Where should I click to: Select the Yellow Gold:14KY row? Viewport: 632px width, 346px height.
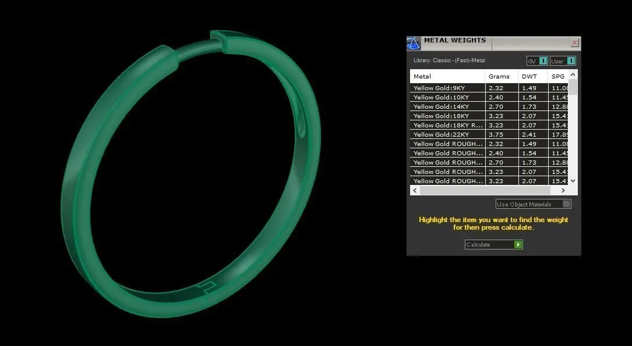pyautogui.click(x=489, y=106)
